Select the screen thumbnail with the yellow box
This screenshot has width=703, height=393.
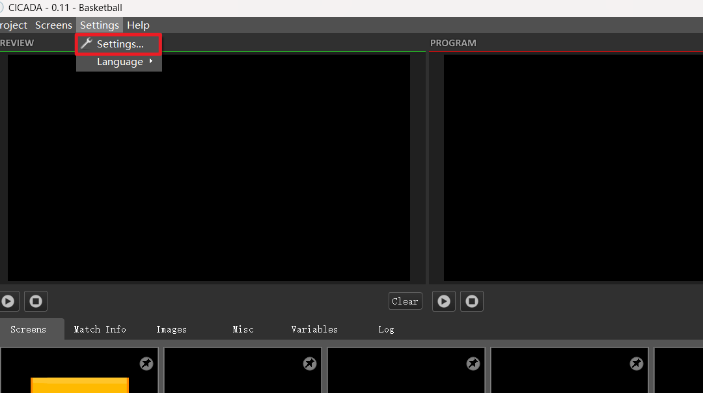click(79, 377)
